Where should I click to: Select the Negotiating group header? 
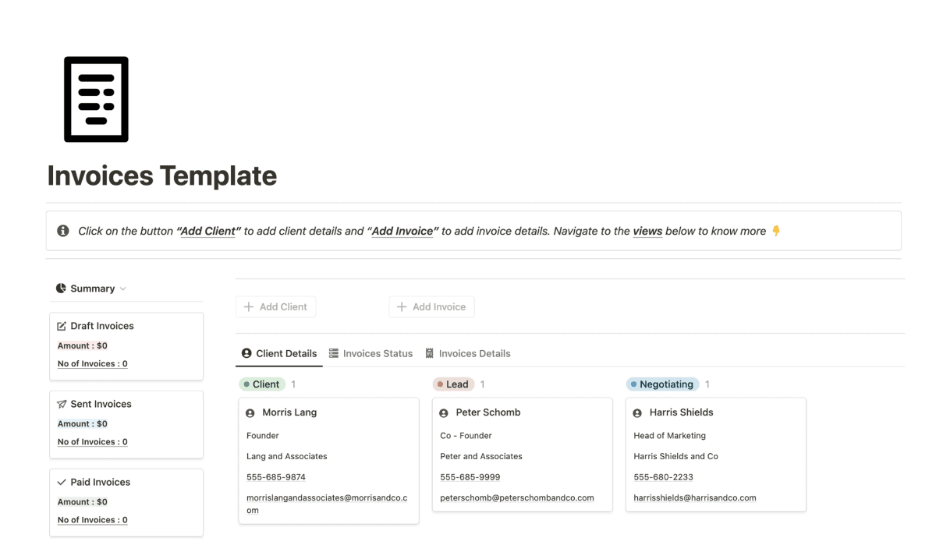click(662, 384)
